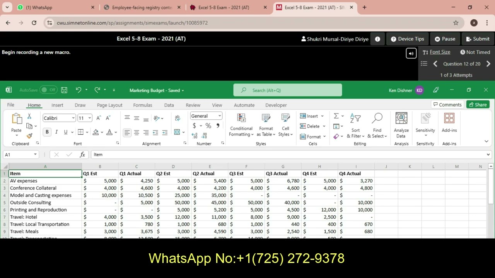
Task: Click Decrease Font Size icon
Action: [108, 118]
